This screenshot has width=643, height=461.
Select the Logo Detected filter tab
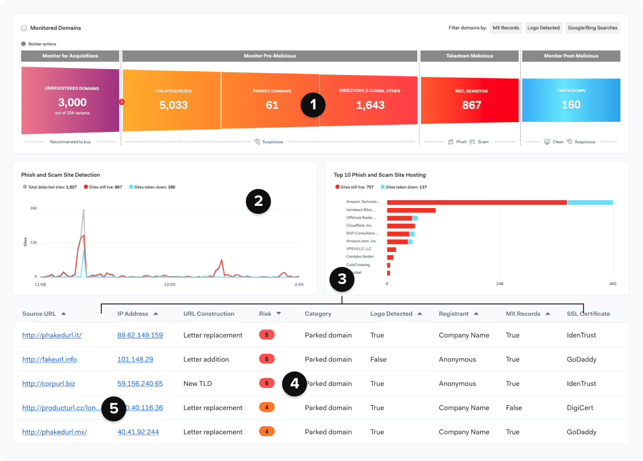tap(543, 27)
